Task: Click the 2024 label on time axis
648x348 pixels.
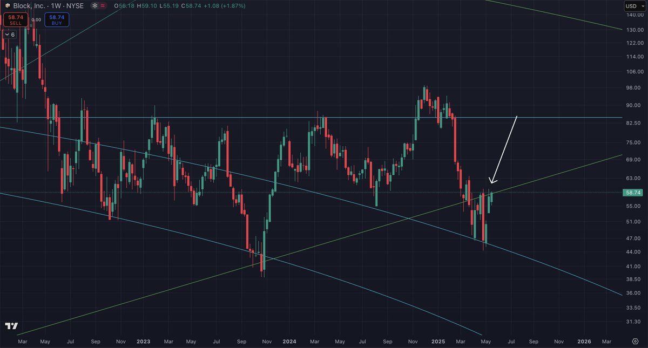Action: [290, 342]
